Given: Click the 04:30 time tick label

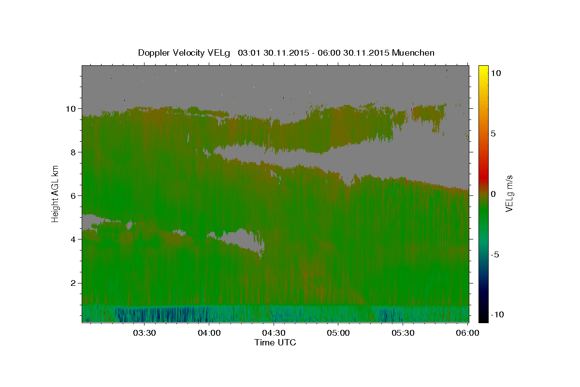Looking at the screenshot, I should 274,333.
